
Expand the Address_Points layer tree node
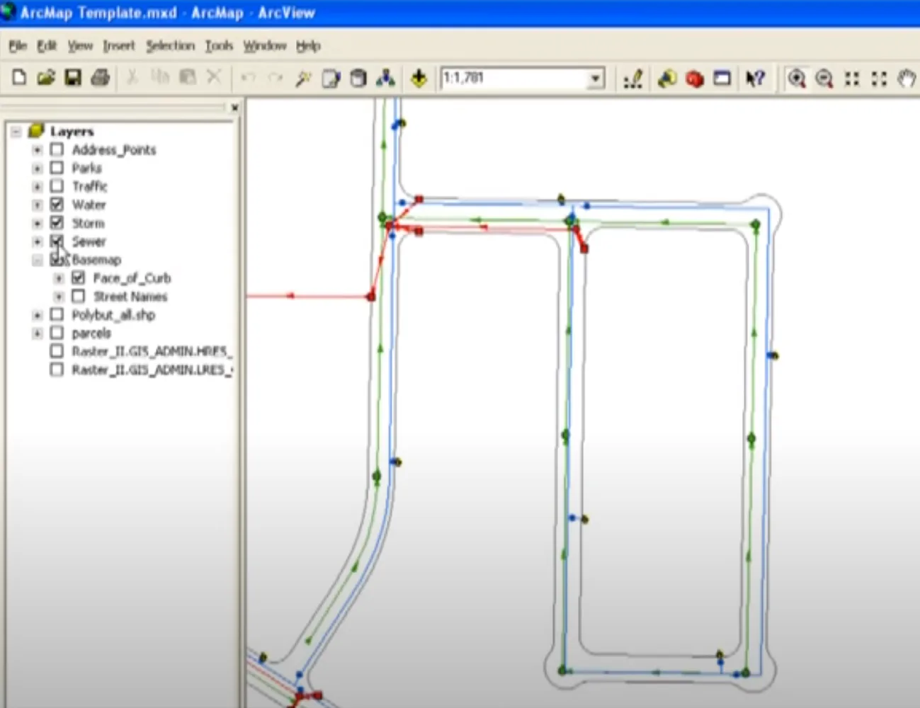pyautogui.click(x=38, y=150)
